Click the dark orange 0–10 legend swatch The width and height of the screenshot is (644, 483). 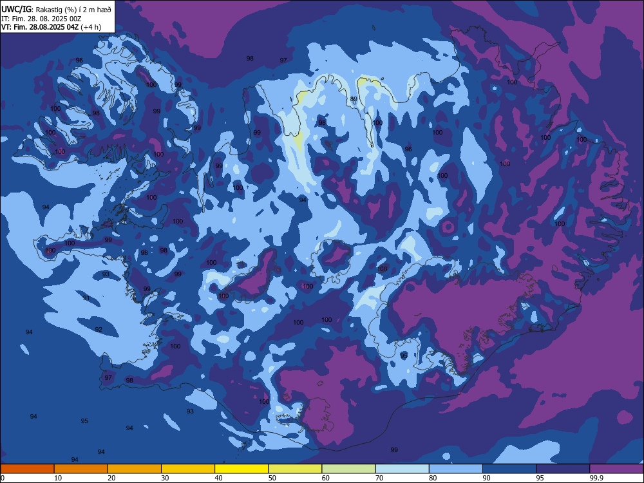27,469
